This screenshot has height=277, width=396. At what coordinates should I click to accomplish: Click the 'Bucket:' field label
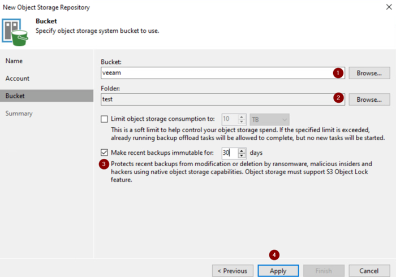pos(111,62)
